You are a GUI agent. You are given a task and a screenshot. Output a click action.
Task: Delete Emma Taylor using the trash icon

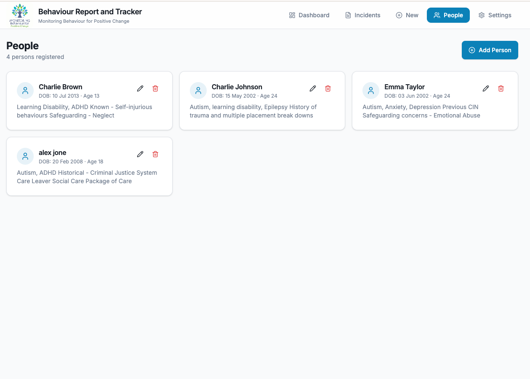pos(501,88)
